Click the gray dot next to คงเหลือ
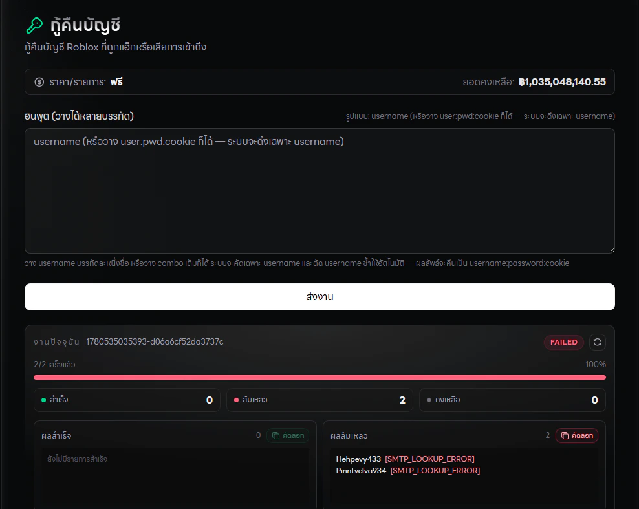The width and height of the screenshot is (639, 509). point(429,400)
